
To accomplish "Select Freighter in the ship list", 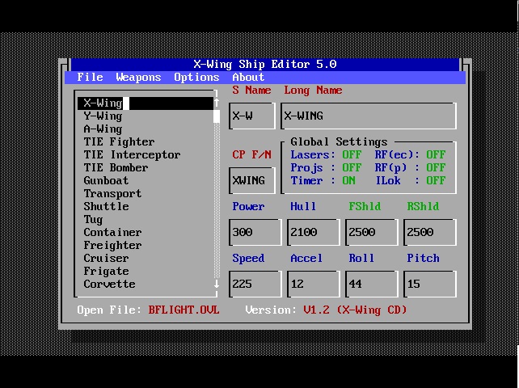I will pos(146,245).
